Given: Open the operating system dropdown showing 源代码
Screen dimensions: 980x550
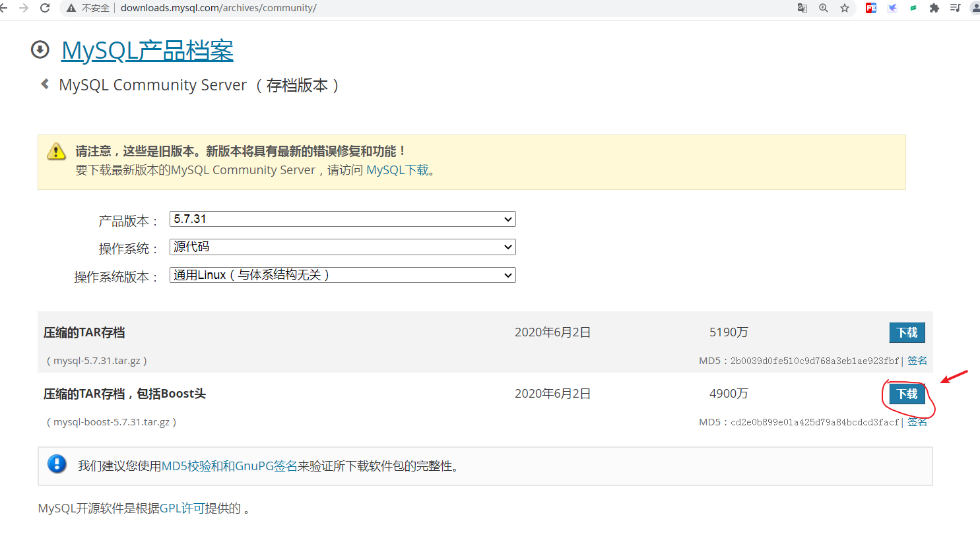Looking at the screenshot, I should [x=343, y=247].
